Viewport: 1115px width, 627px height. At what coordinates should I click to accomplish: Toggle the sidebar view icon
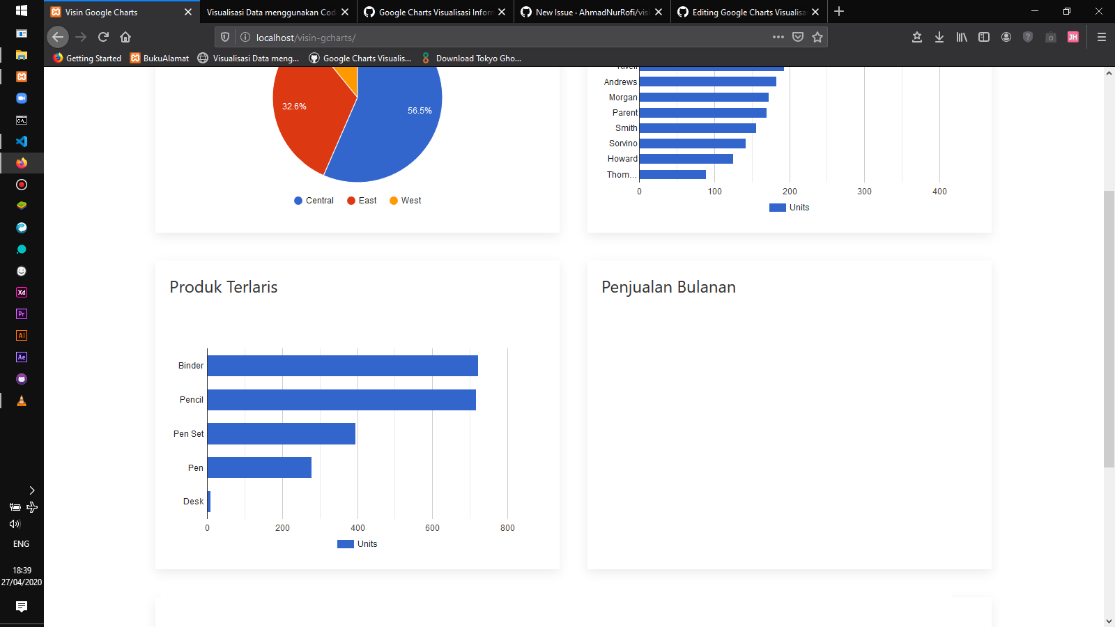[984, 37]
